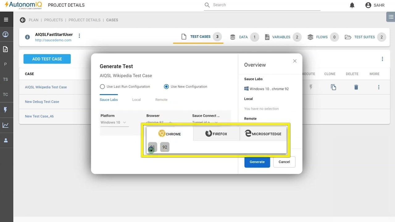Expand the Platform Windows 10 dropdown
Viewport: 395px width, 222px height.
[114, 122]
